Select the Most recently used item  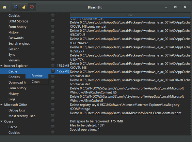[x=22, y=116]
